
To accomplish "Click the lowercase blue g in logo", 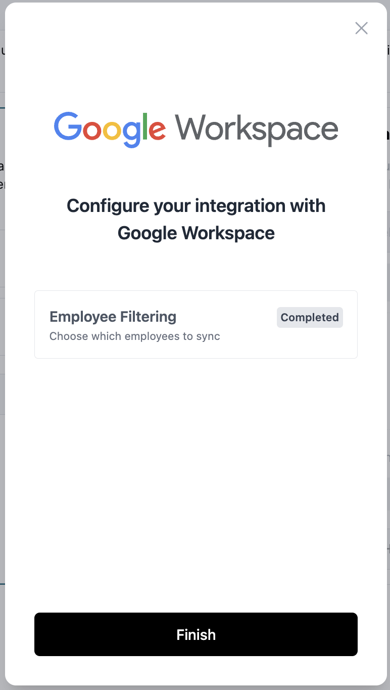I will point(132,133).
